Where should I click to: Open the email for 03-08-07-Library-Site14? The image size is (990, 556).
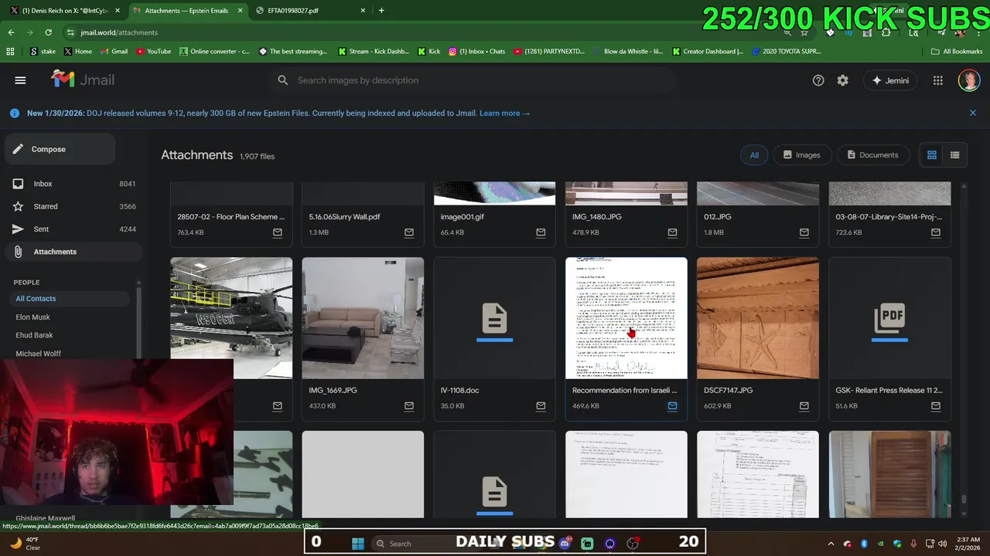pyautogui.click(x=936, y=232)
